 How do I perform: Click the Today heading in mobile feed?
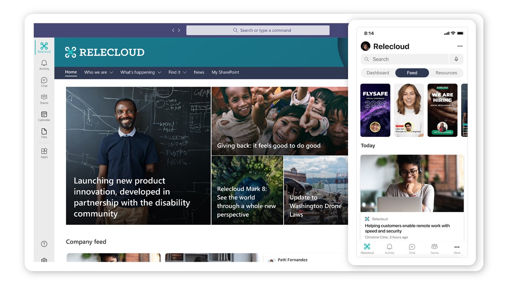368,146
